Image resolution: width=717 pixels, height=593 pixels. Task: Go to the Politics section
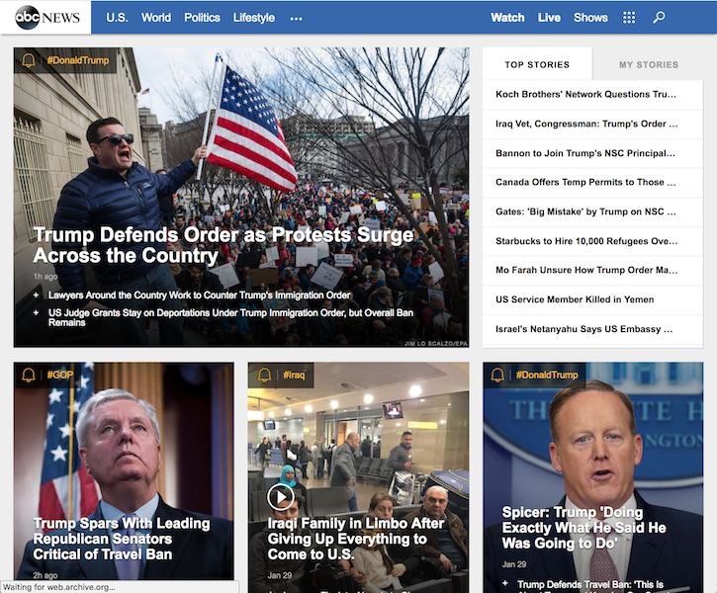(x=202, y=18)
